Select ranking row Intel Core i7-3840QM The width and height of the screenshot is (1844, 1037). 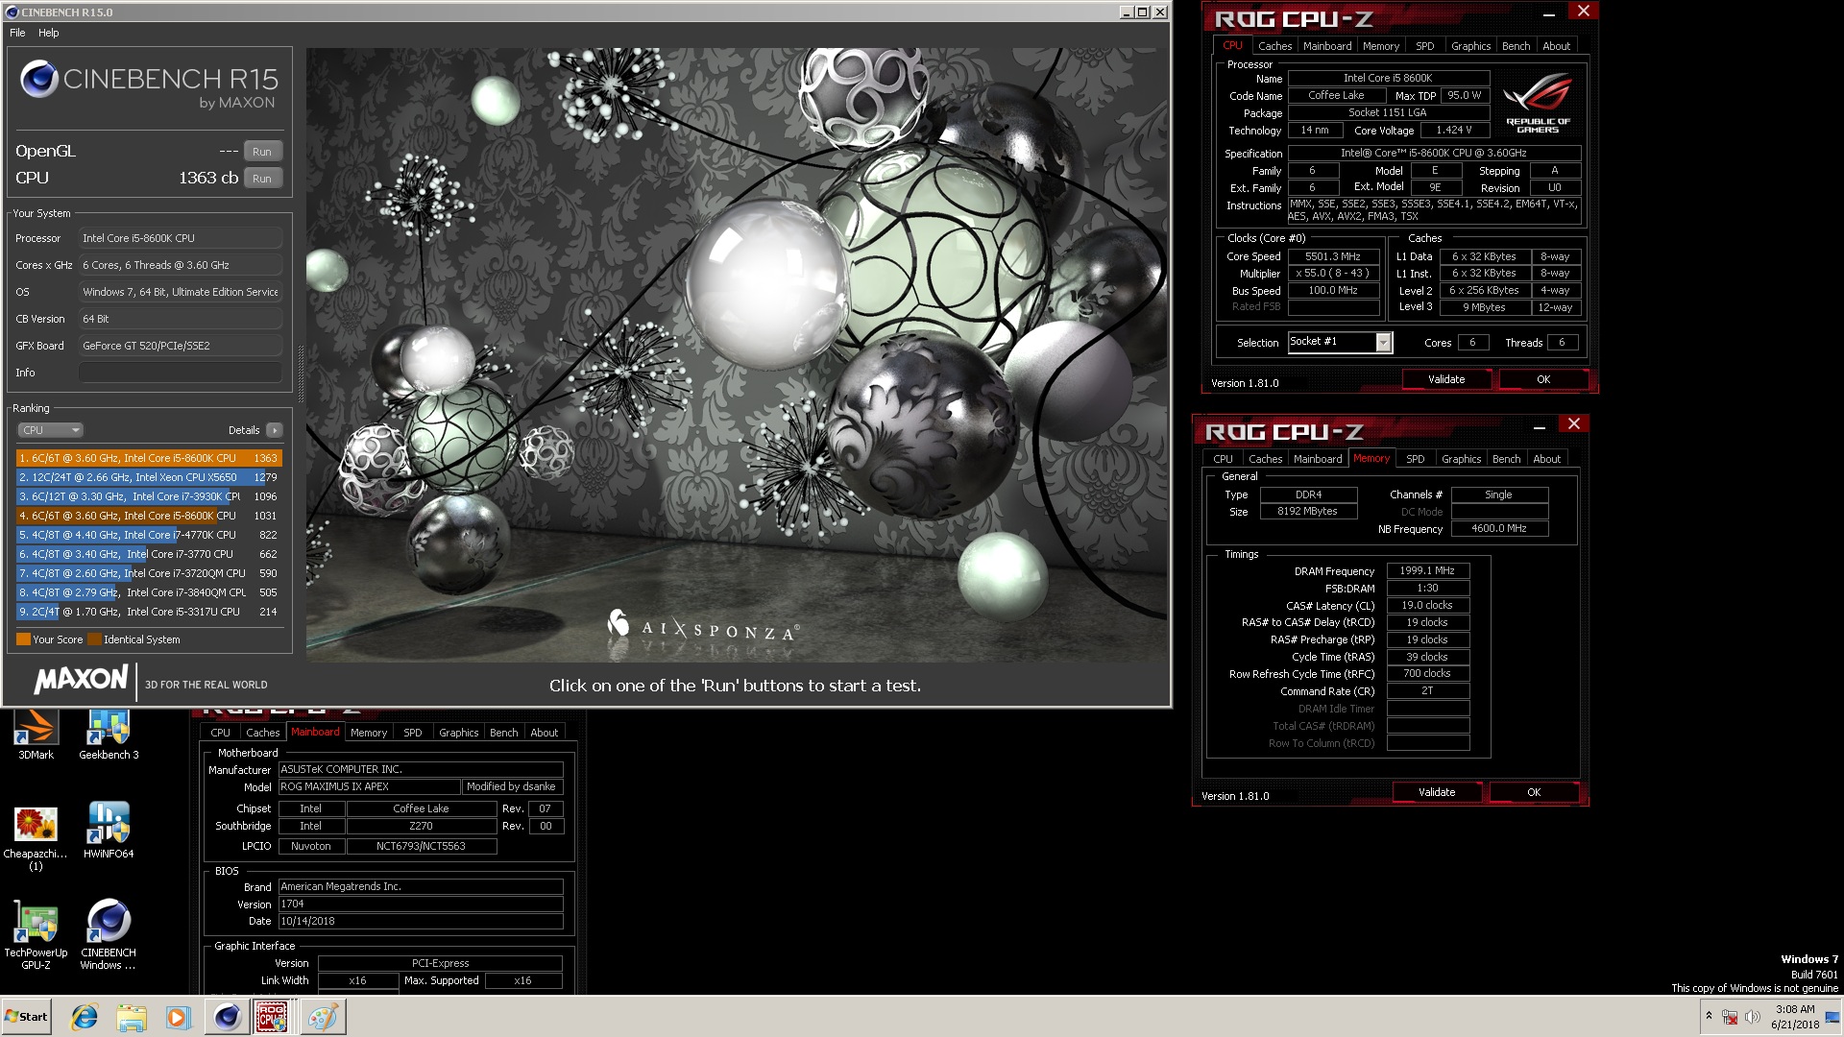tap(149, 592)
